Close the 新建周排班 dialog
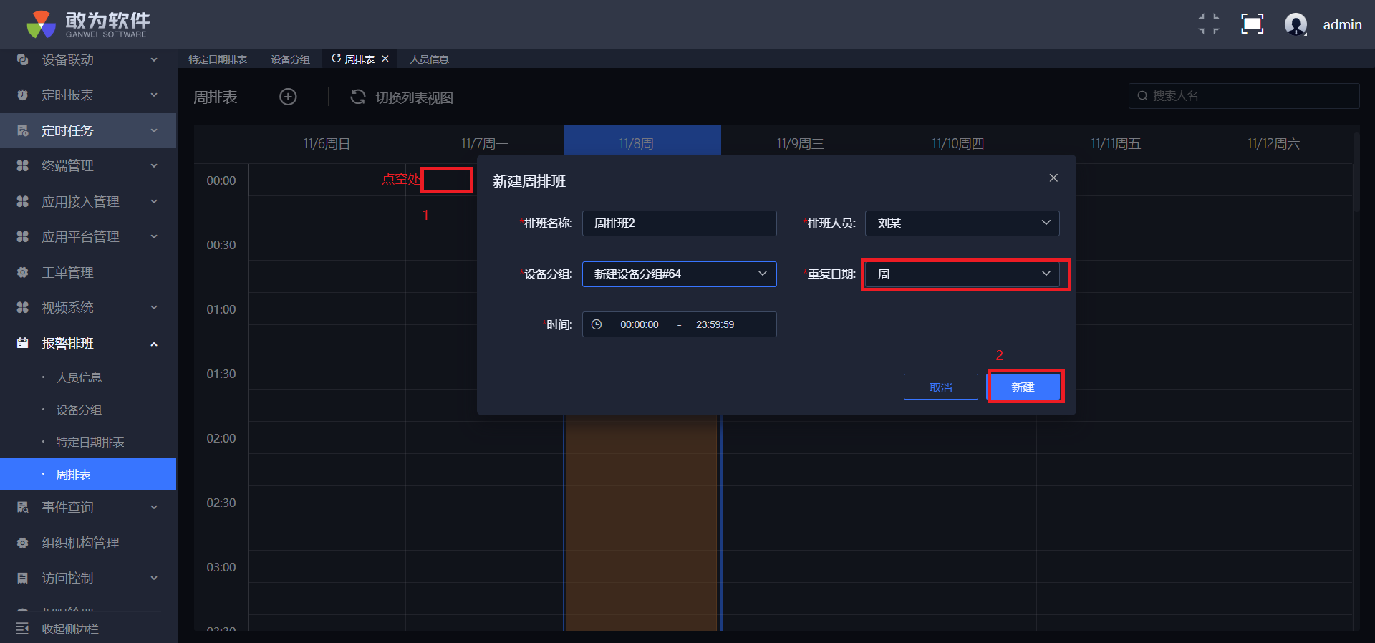Viewport: 1375px width, 643px height. tap(1053, 178)
